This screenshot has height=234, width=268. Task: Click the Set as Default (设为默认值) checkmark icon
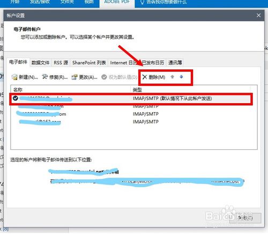click(x=104, y=77)
